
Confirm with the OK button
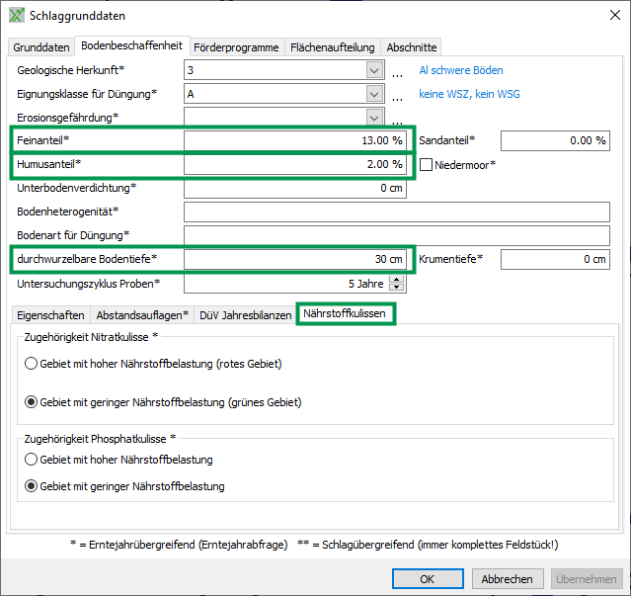click(x=427, y=579)
